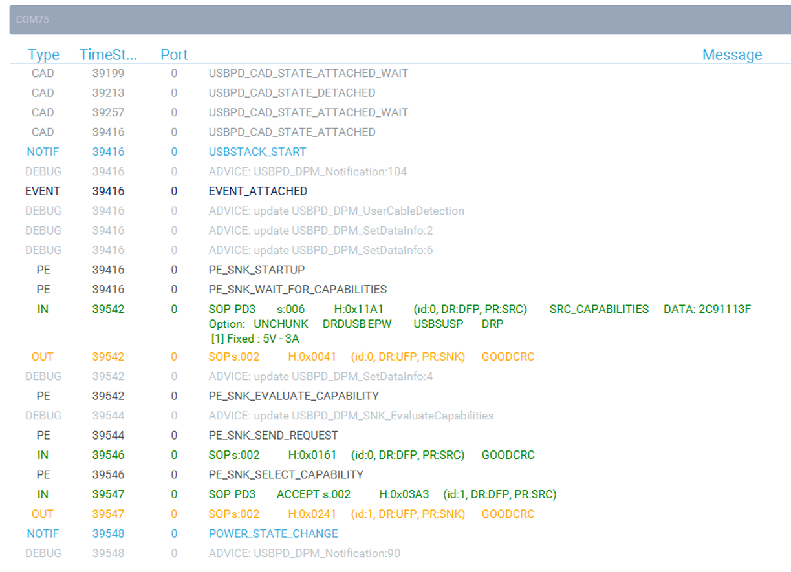Select the PE_SNK_SELECT_CAPABILITY message

coord(286,474)
